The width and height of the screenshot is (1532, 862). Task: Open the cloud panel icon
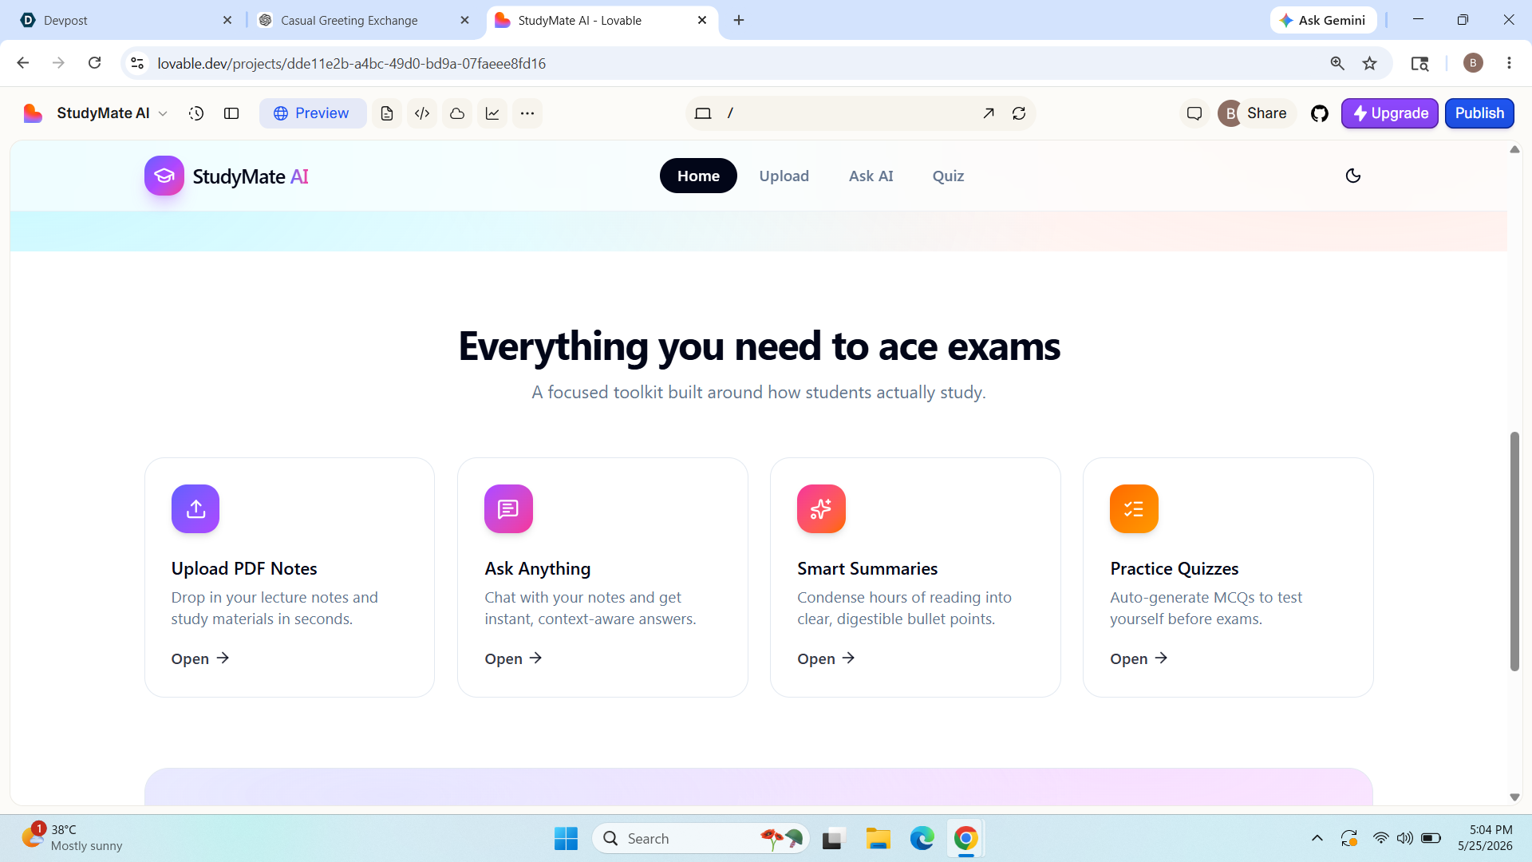point(457,113)
